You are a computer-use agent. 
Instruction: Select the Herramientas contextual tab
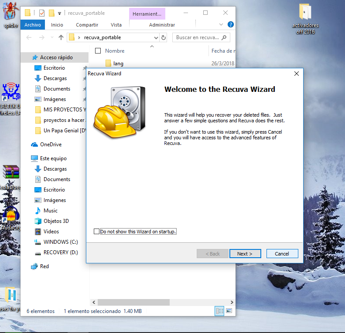click(x=147, y=14)
